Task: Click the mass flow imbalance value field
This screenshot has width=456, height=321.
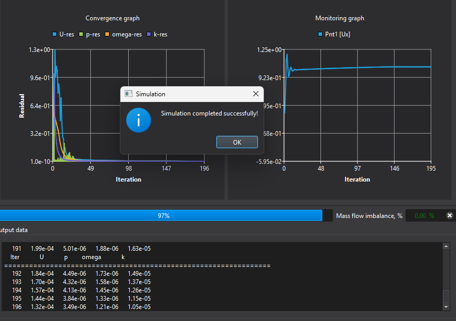Action: (x=424, y=215)
